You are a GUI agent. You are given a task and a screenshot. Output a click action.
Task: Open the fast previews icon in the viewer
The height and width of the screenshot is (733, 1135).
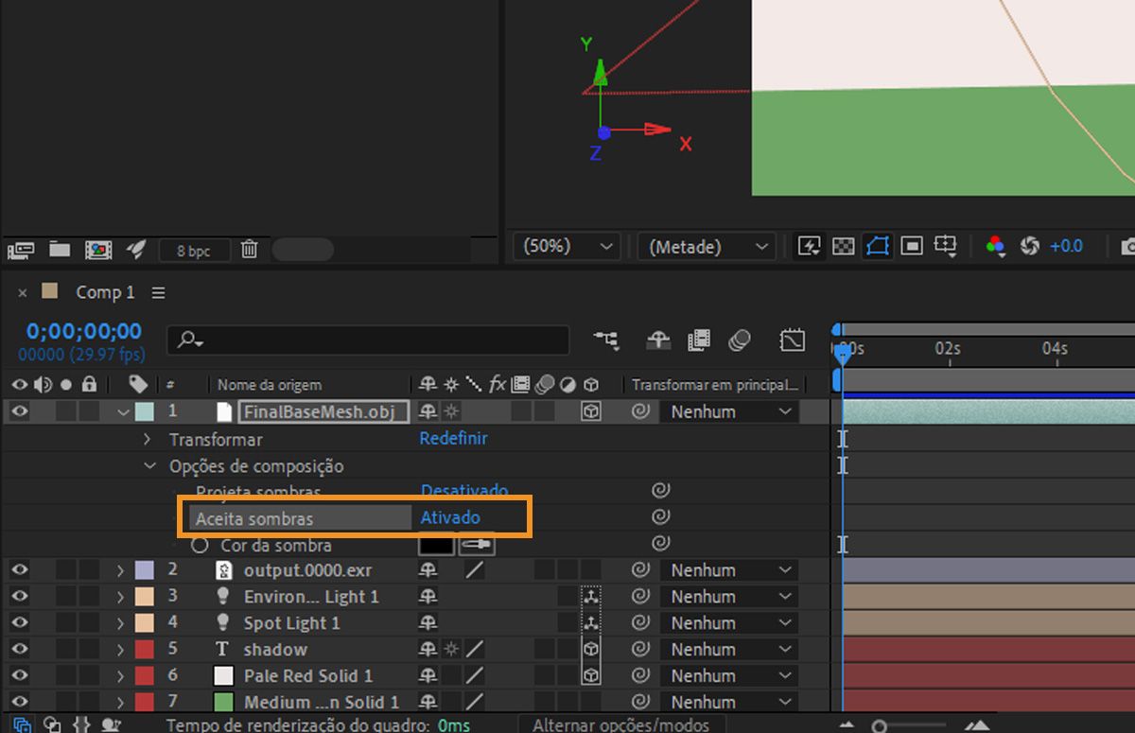[809, 246]
